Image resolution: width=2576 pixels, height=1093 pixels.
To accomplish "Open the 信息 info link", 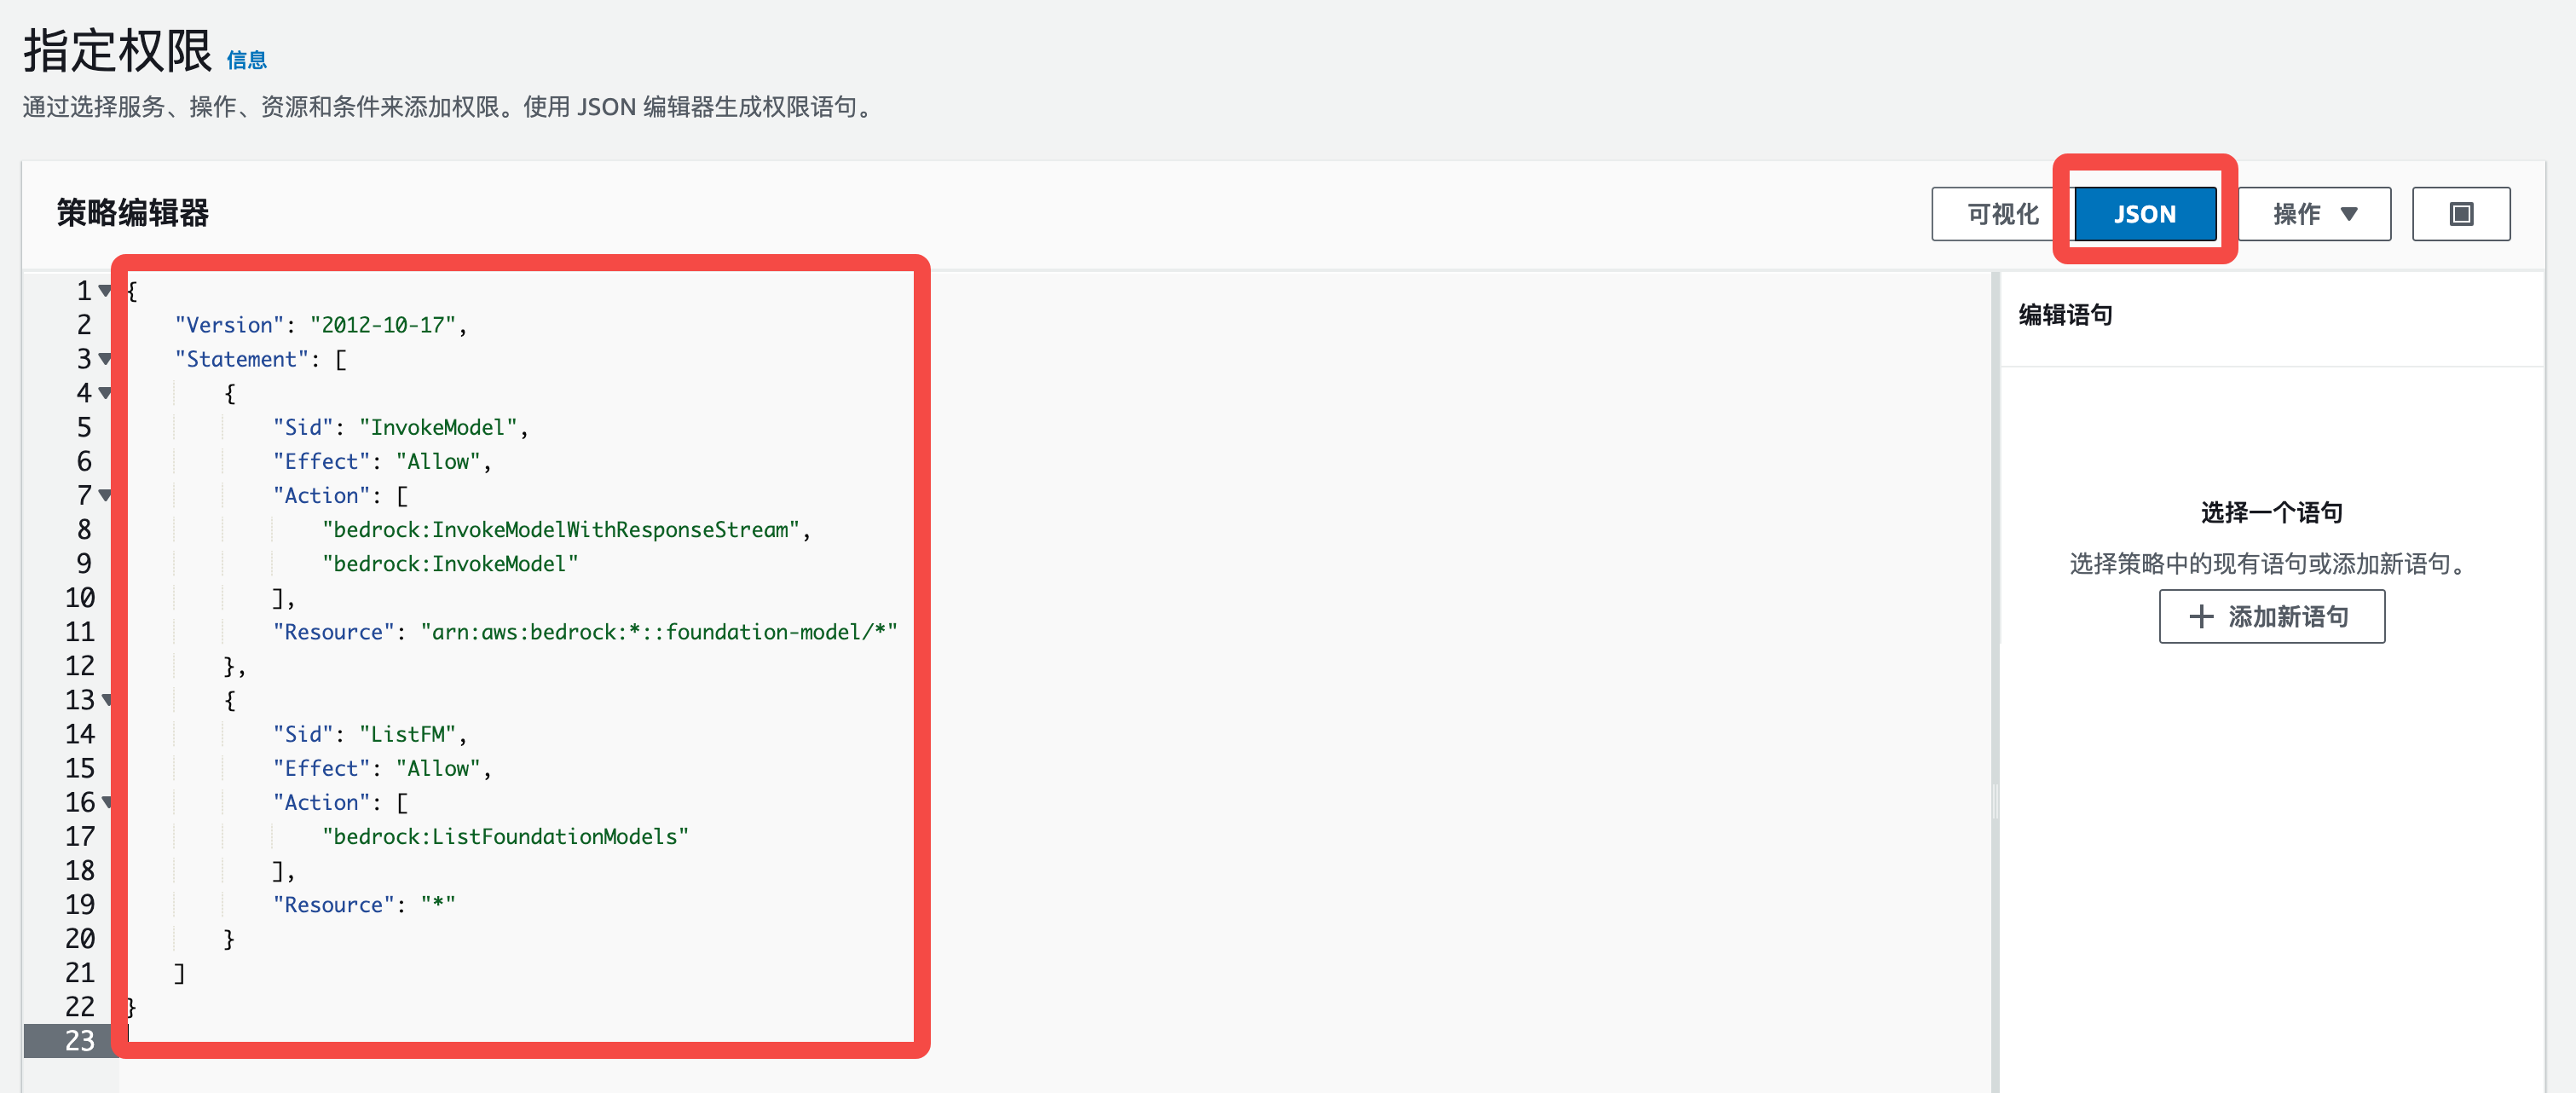I will coord(246,60).
